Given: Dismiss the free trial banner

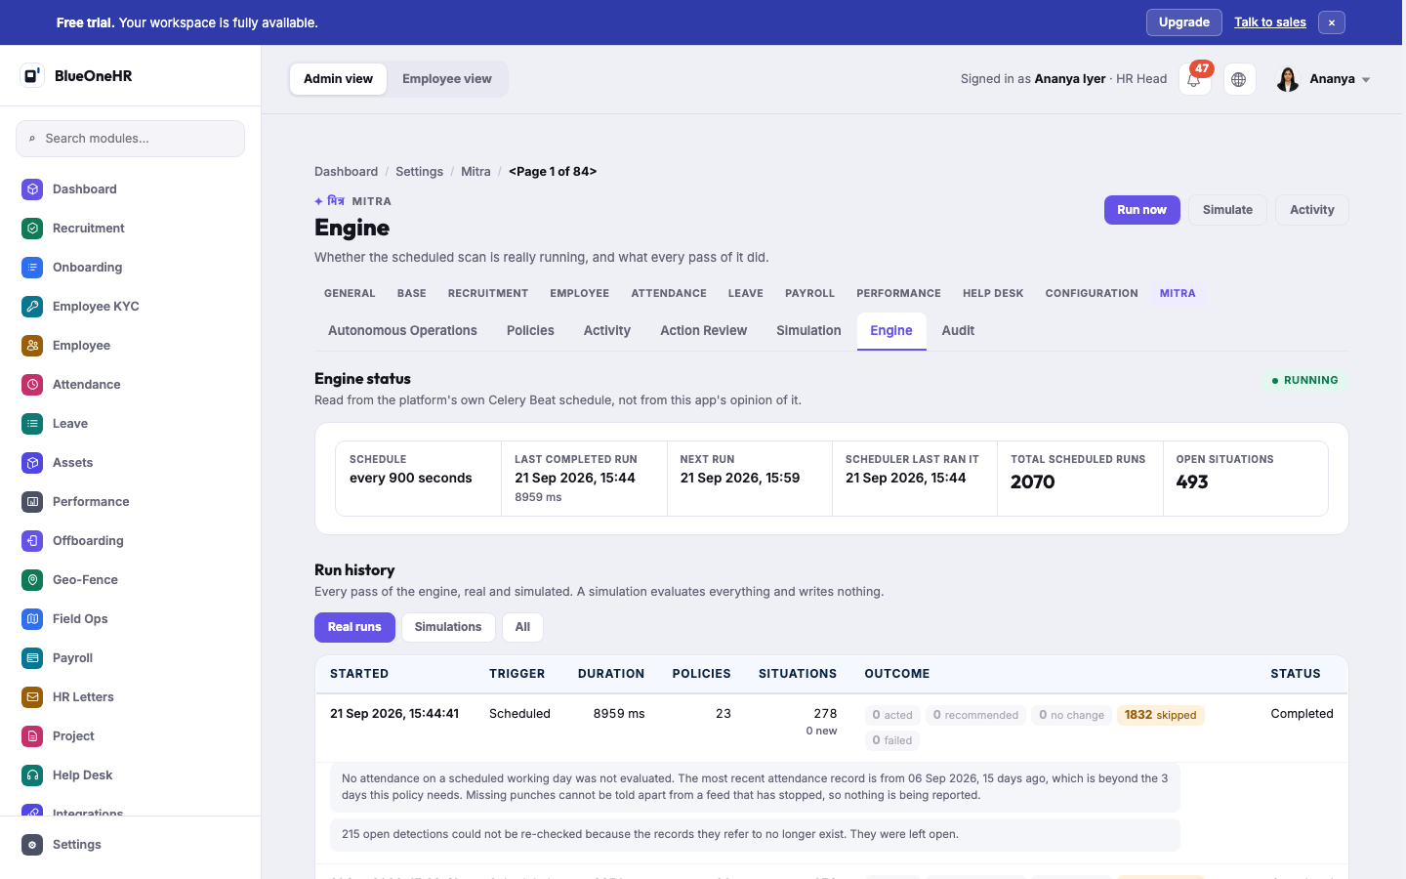Looking at the screenshot, I should point(1331,22).
